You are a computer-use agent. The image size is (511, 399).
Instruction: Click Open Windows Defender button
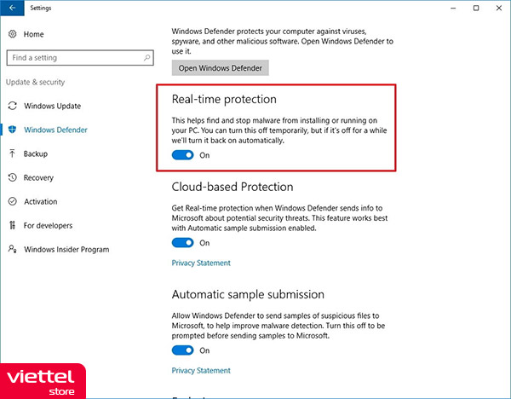pos(221,68)
